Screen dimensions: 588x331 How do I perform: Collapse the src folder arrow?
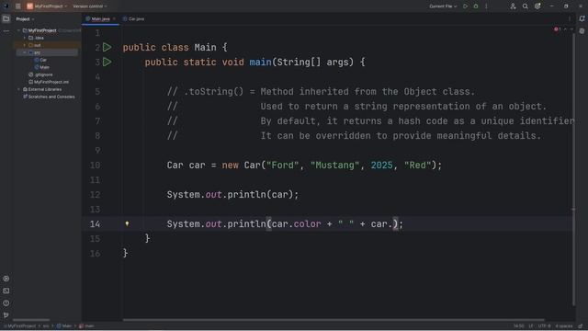pos(25,52)
